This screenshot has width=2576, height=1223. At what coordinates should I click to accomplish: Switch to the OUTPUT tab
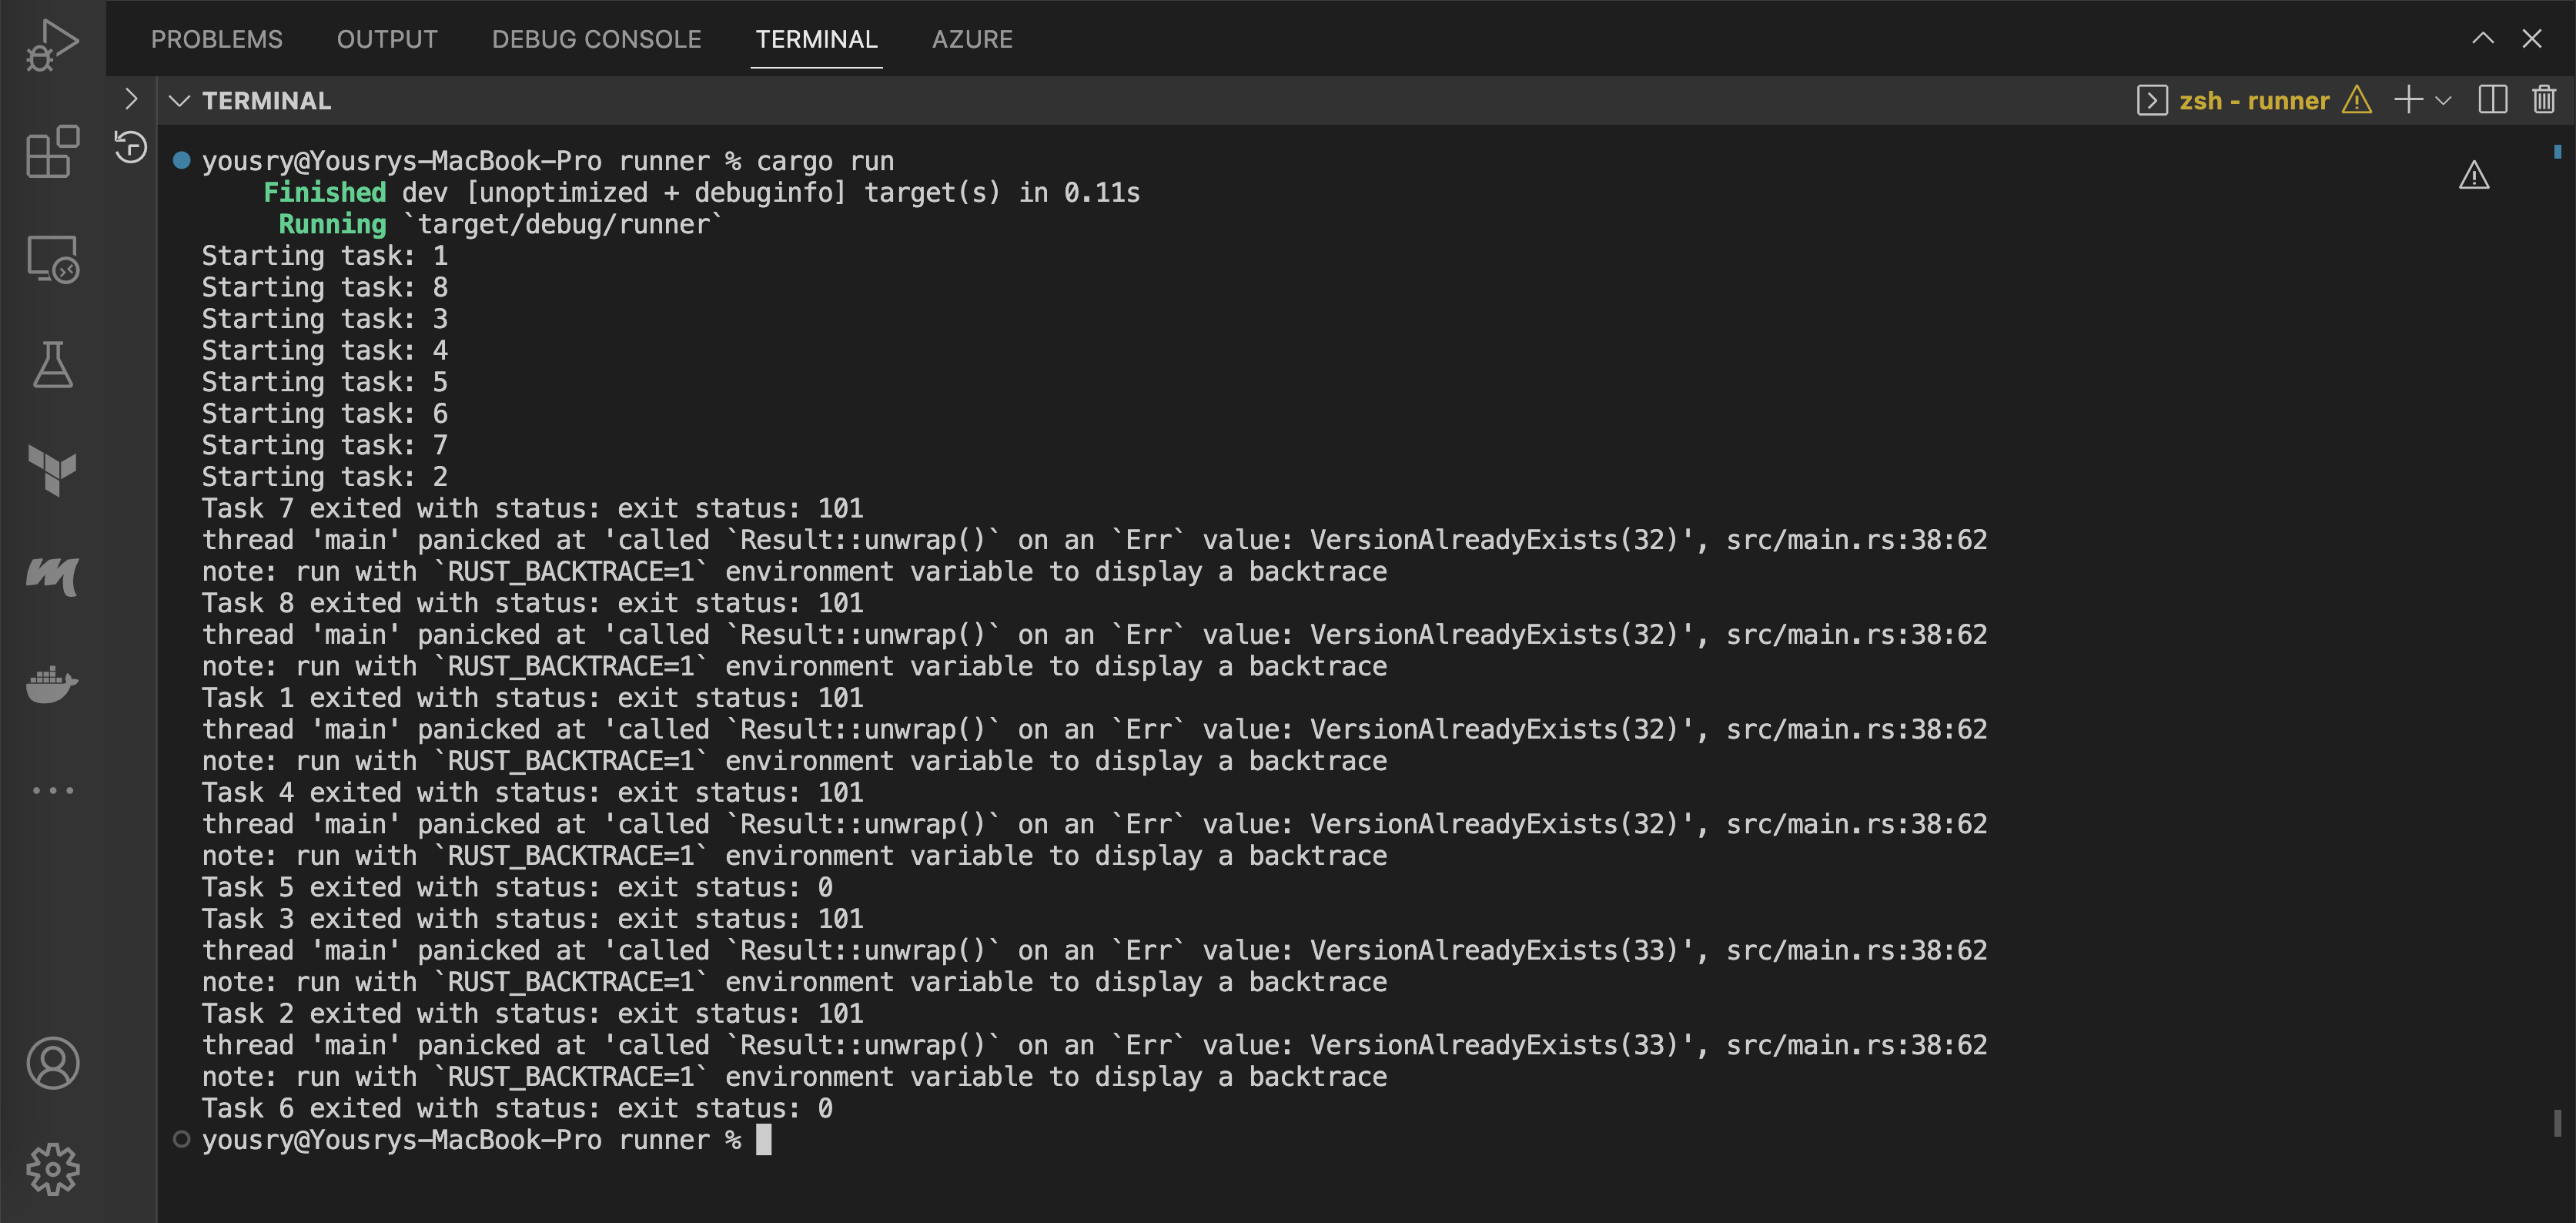pos(387,39)
